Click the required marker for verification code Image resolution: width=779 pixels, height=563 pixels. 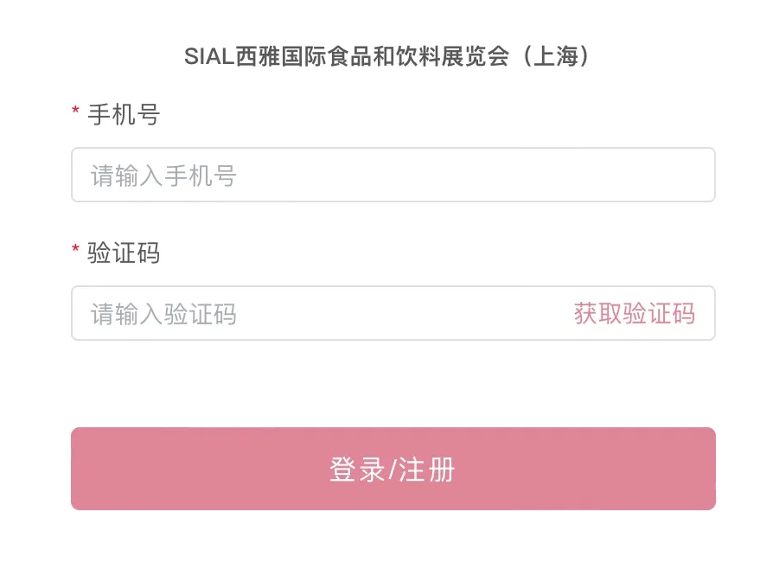[76, 251]
